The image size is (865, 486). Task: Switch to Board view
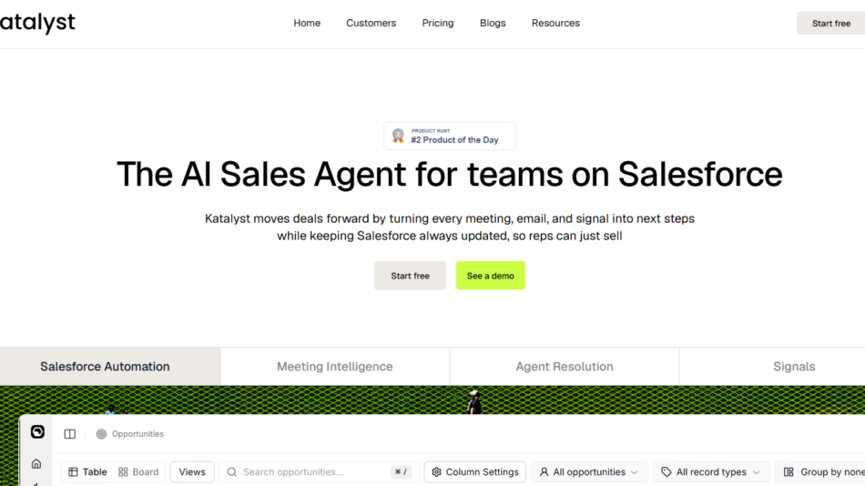click(138, 471)
